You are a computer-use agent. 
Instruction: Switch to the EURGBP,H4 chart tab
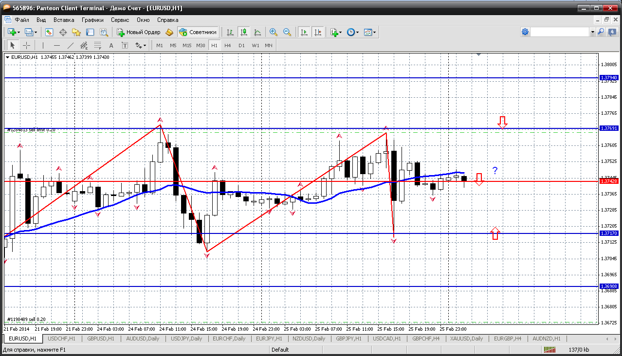[508, 338]
